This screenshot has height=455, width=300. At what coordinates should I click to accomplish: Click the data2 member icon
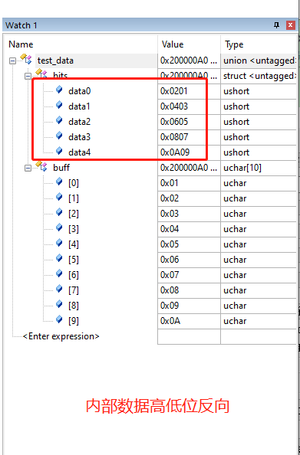59,120
